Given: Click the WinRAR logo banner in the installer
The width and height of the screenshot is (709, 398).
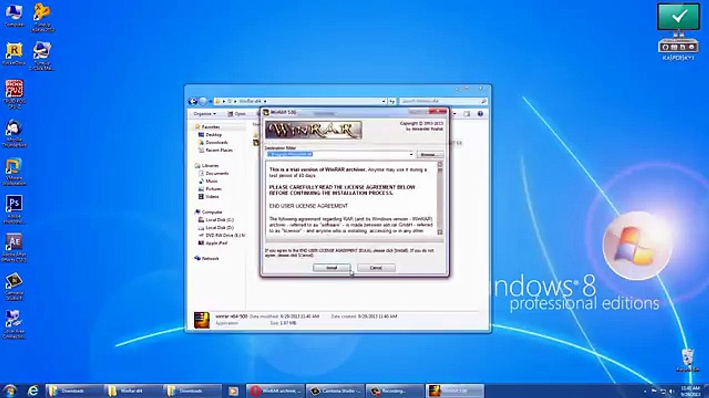Looking at the screenshot, I should [314, 130].
